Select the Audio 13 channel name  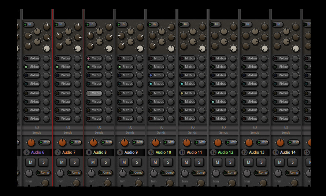pyautogui.click(x=256, y=152)
